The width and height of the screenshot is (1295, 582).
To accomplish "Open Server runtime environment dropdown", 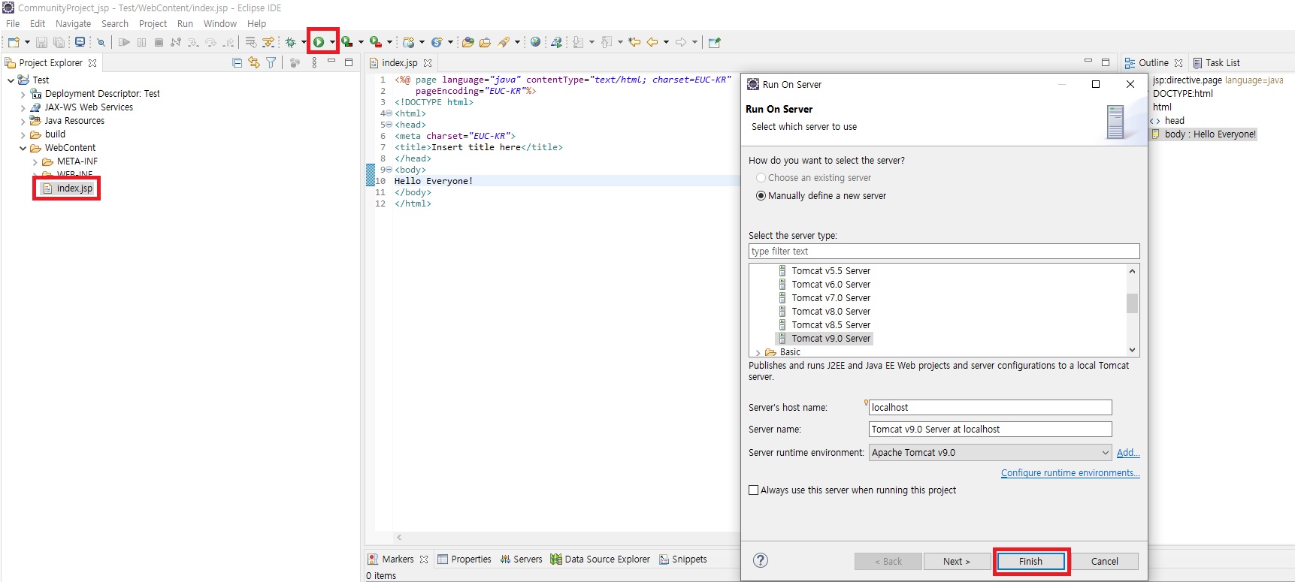I will click(1105, 453).
